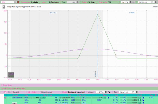Click the lock icon next to Interest 5.50%
This screenshot has height=104, width=158.
point(109,92)
